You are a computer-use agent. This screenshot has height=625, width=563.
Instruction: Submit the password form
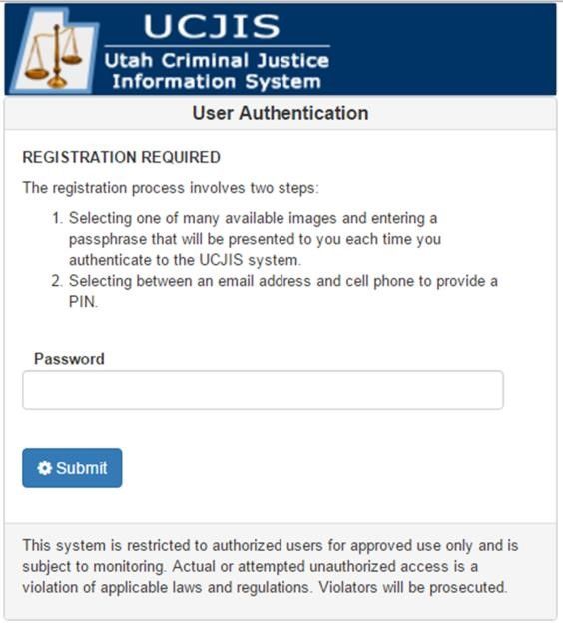point(72,468)
